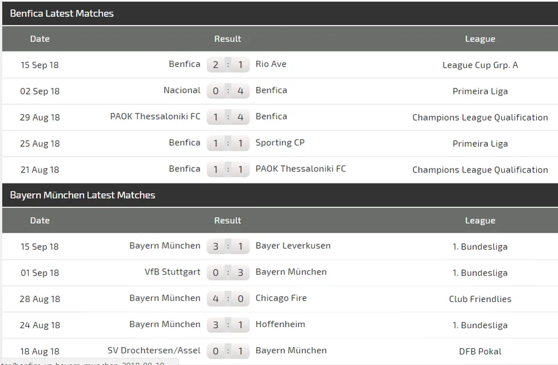Open the Rio Ave team page
This screenshot has height=365, width=558.
click(271, 64)
